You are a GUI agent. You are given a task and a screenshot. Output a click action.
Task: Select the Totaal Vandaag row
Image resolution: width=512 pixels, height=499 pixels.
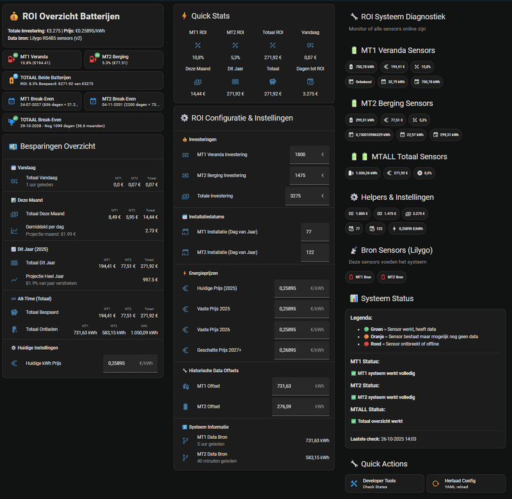tap(83, 181)
